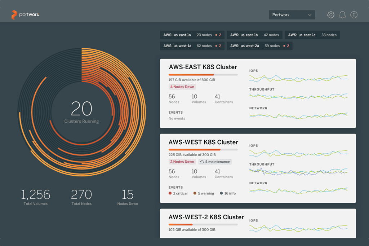The image size is (369, 246).
Task: Click 41 Containers in AWS-EAST card
Action: point(223,99)
